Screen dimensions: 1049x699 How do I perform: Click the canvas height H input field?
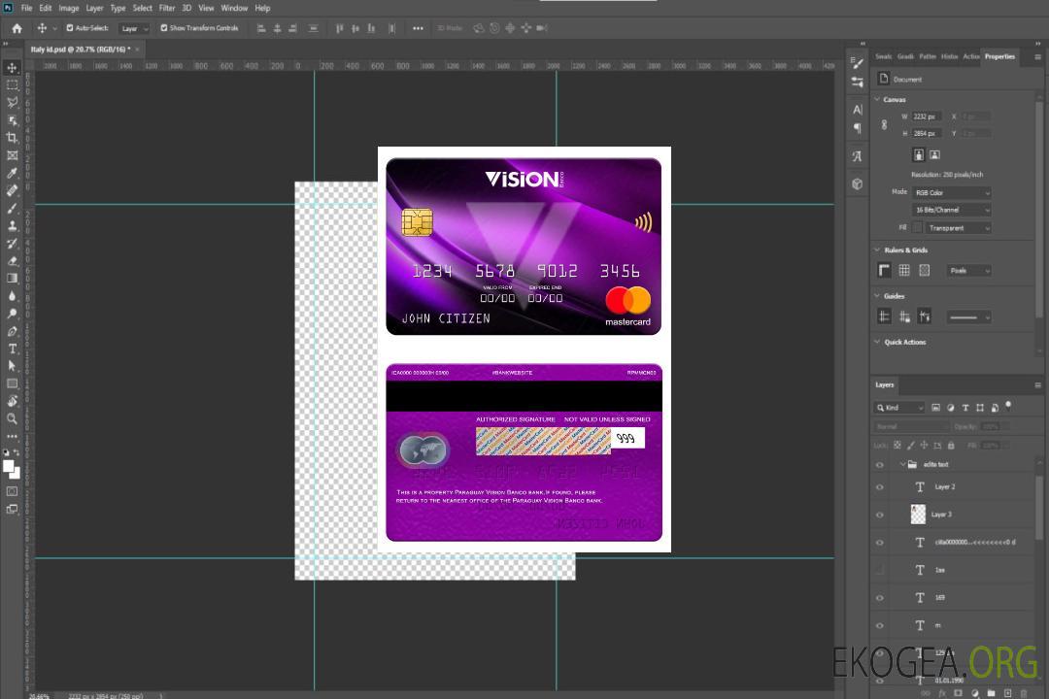click(x=927, y=134)
